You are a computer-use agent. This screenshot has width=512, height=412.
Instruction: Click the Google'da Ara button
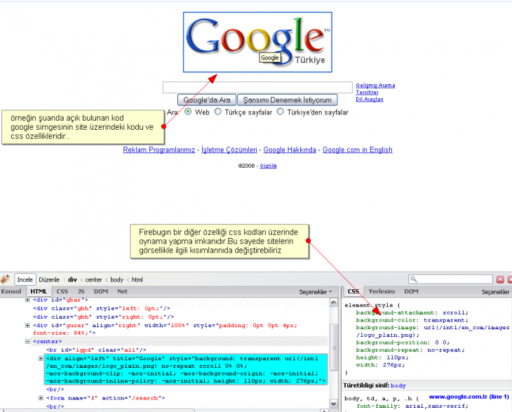[x=206, y=100]
